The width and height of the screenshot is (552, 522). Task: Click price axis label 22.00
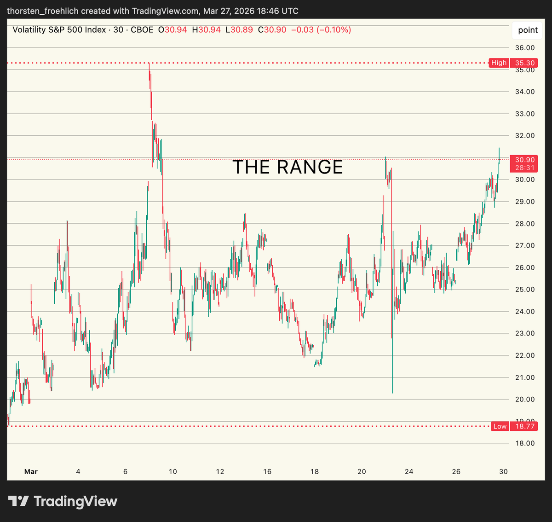[525, 355]
